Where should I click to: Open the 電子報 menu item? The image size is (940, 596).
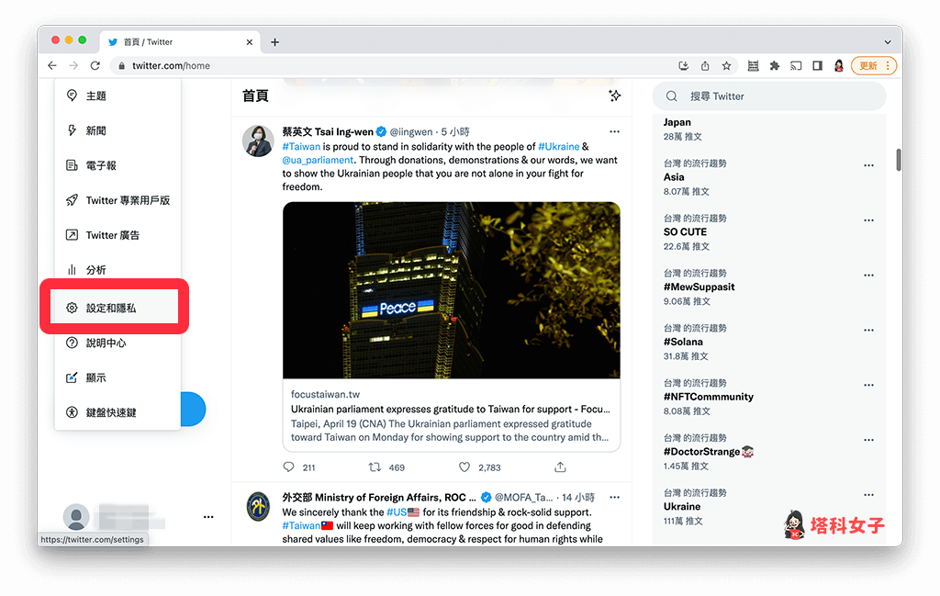(x=117, y=165)
